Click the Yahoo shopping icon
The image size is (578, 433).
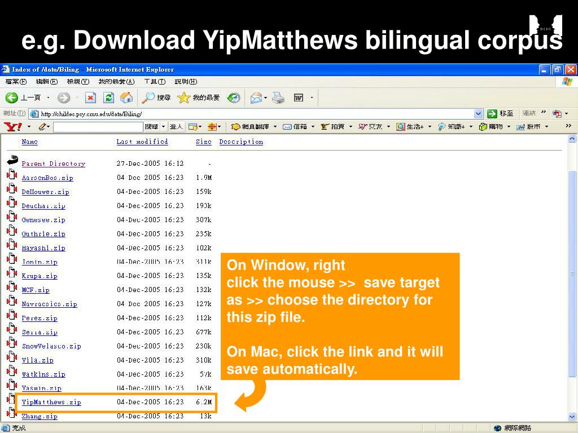pyautogui.click(x=483, y=127)
